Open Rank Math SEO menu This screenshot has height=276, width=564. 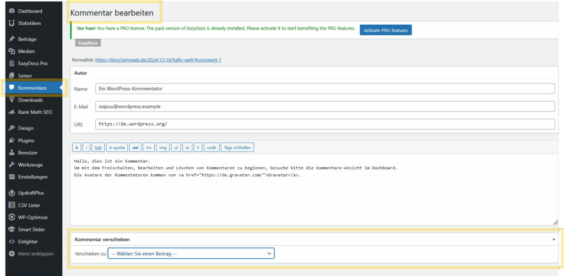point(35,112)
